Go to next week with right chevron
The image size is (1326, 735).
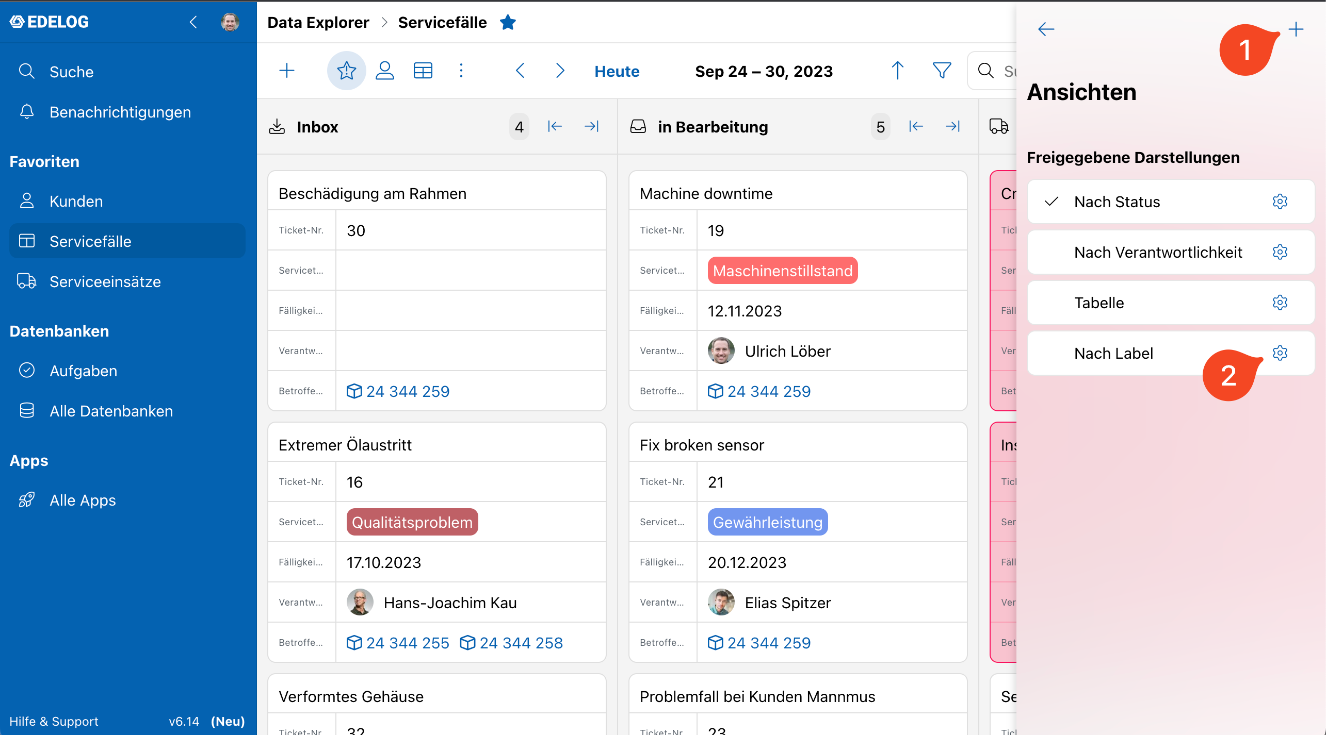560,71
